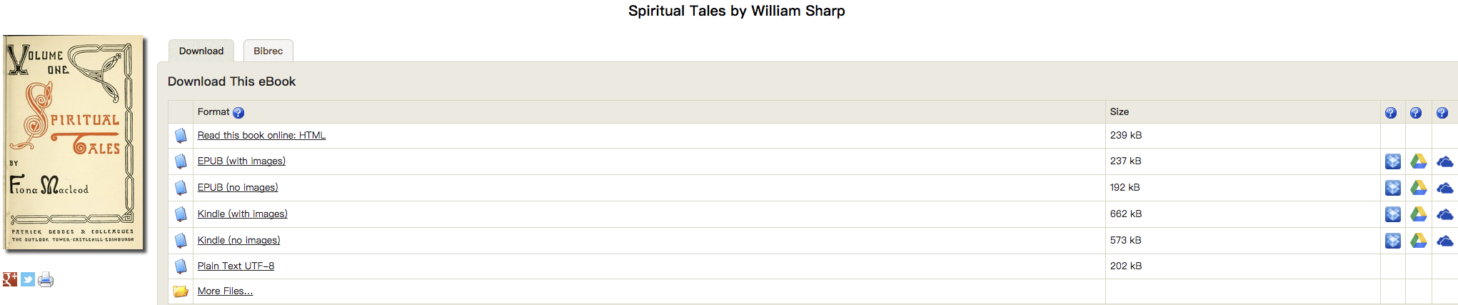Viewport: 1458px width, 305px height.
Task: Switch to the Bibrec tab
Action: pyautogui.click(x=268, y=51)
